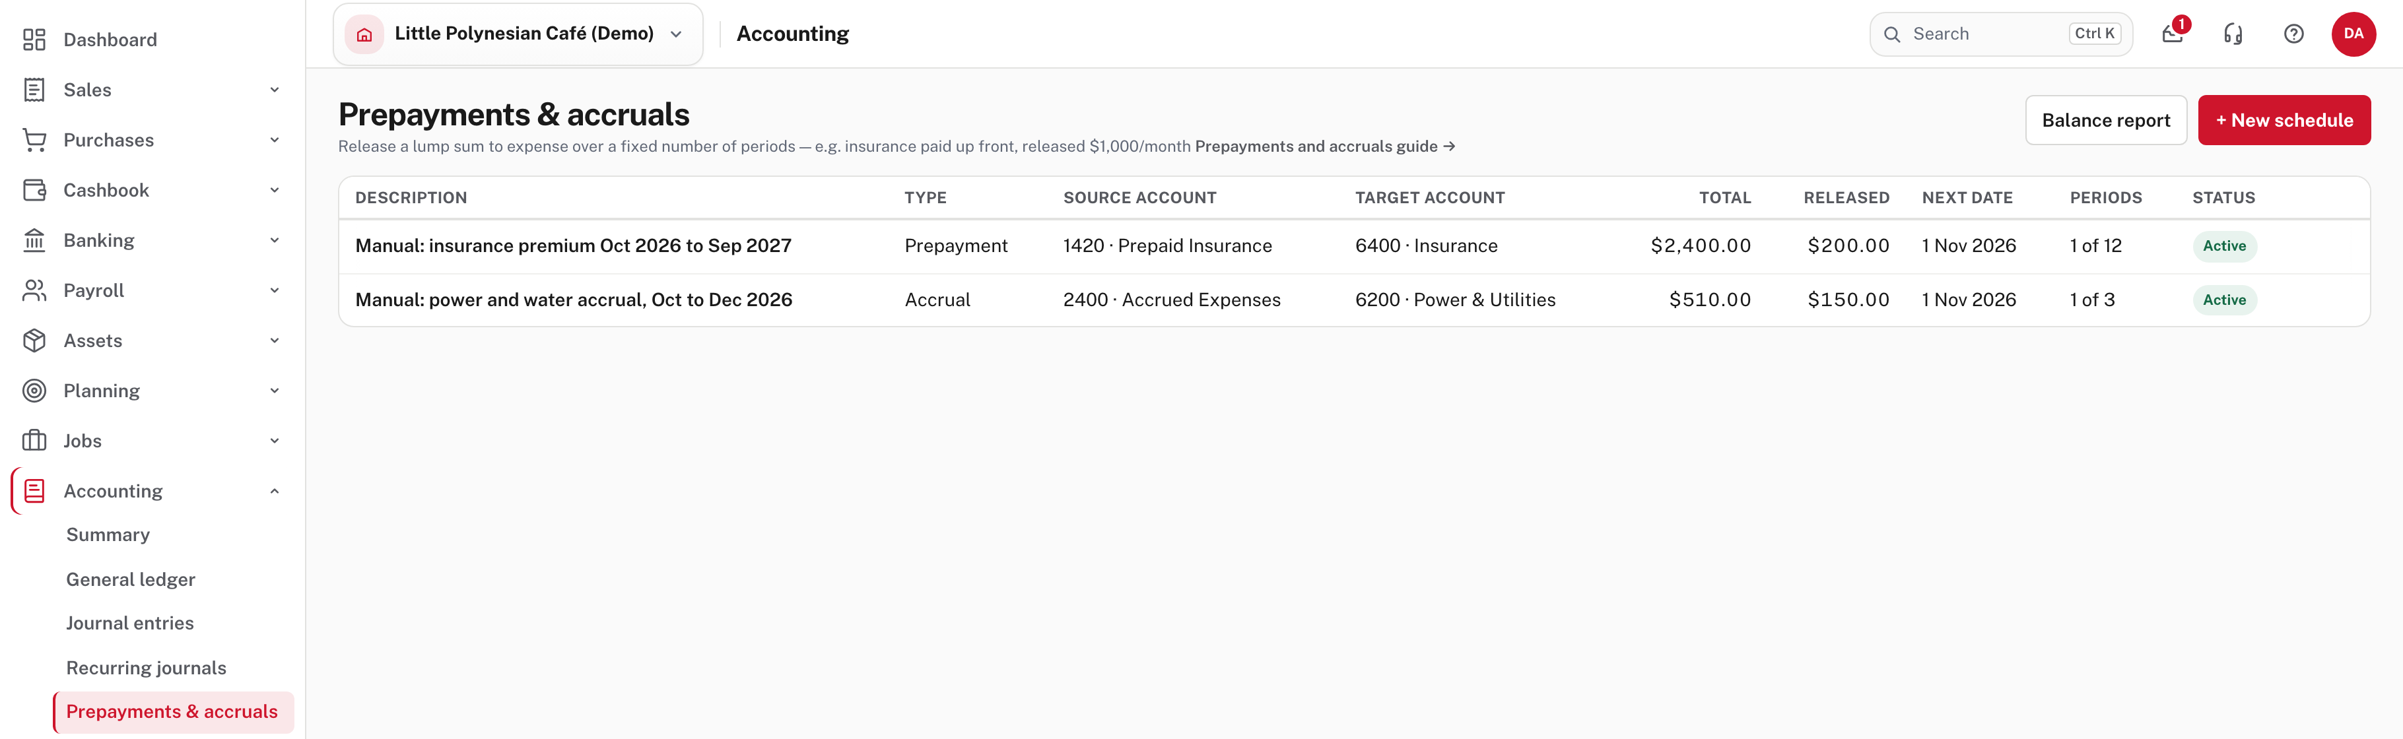Image resolution: width=2403 pixels, height=739 pixels.
Task: Click the headset support icon
Action: coord(2233,34)
